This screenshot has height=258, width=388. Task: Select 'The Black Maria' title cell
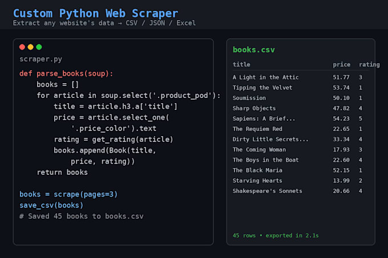[257, 170]
